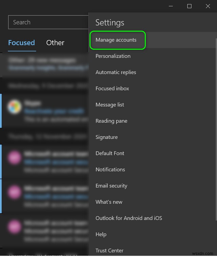Open Focused inbox settings

click(x=112, y=89)
